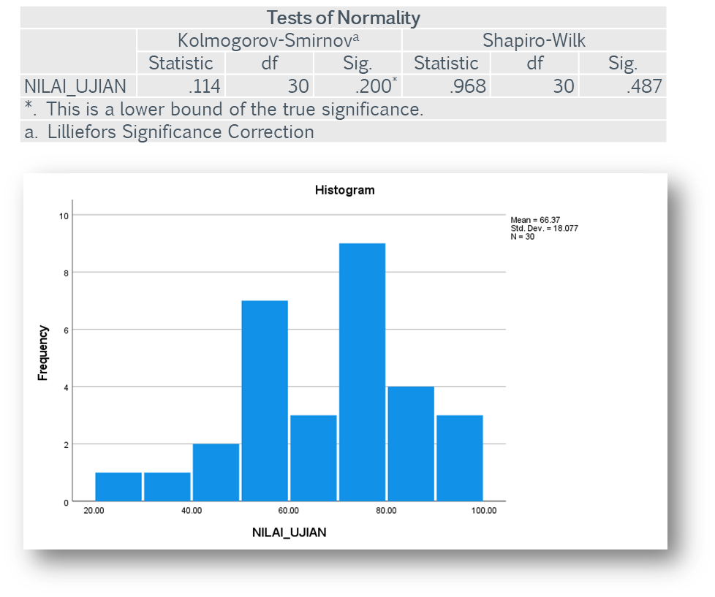Click the Frequency y-axis label

pyautogui.click(x=42, y=353)
